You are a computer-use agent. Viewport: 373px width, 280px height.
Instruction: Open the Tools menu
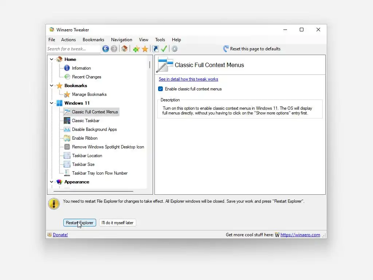click(160, 40)
